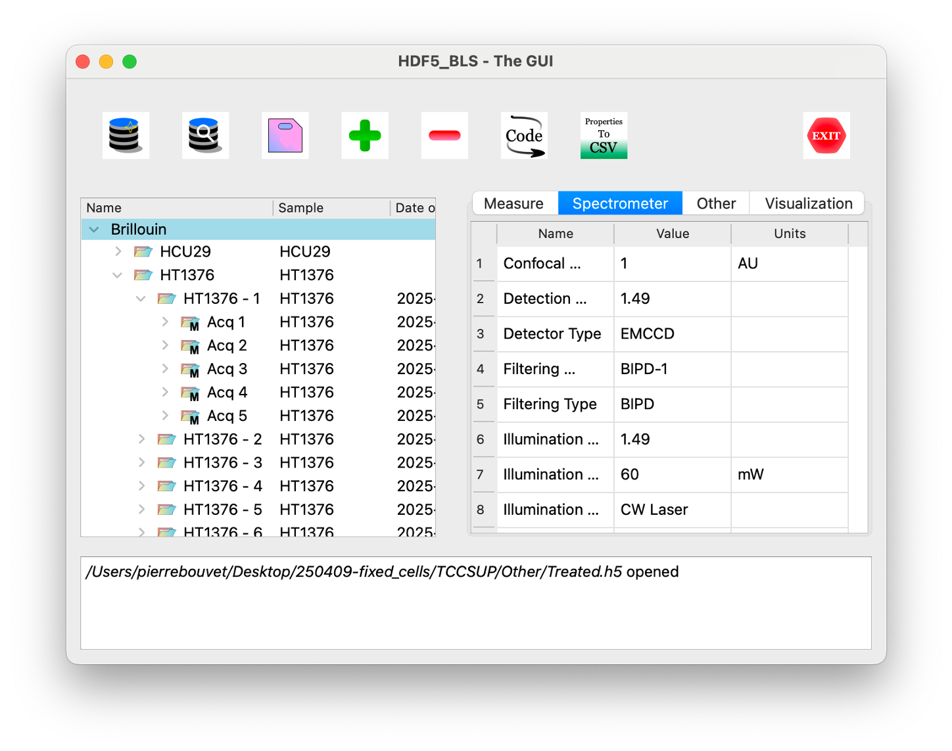This screenshot has height=751, width=952.
Task: Click the Detector Type value EMCCD cell
Action: (671, 334)
